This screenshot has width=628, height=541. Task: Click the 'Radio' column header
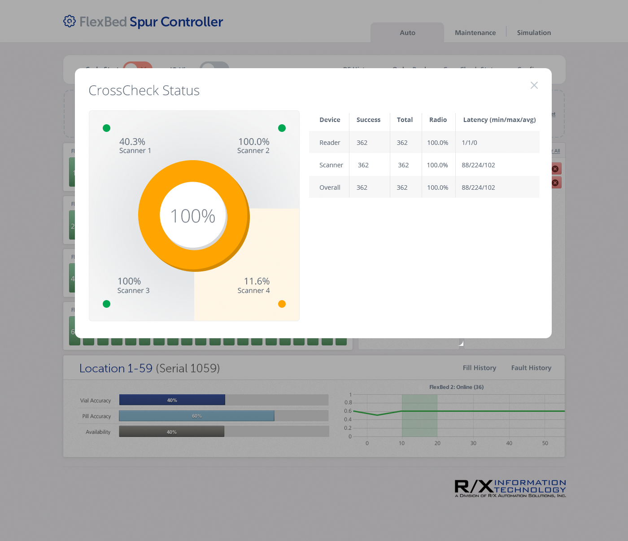[x=438, y=120]
